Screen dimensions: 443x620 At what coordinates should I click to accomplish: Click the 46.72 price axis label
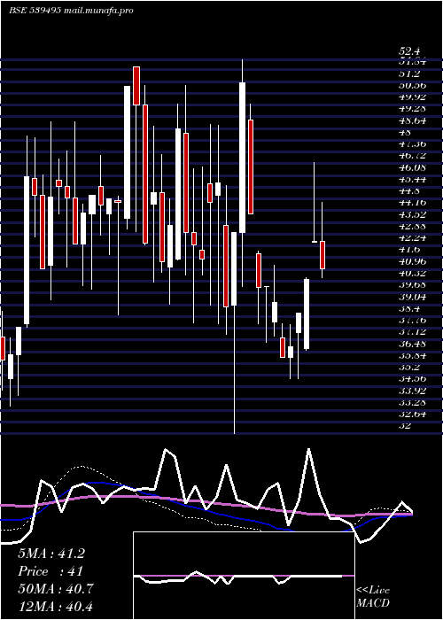[x=413, y=156]
